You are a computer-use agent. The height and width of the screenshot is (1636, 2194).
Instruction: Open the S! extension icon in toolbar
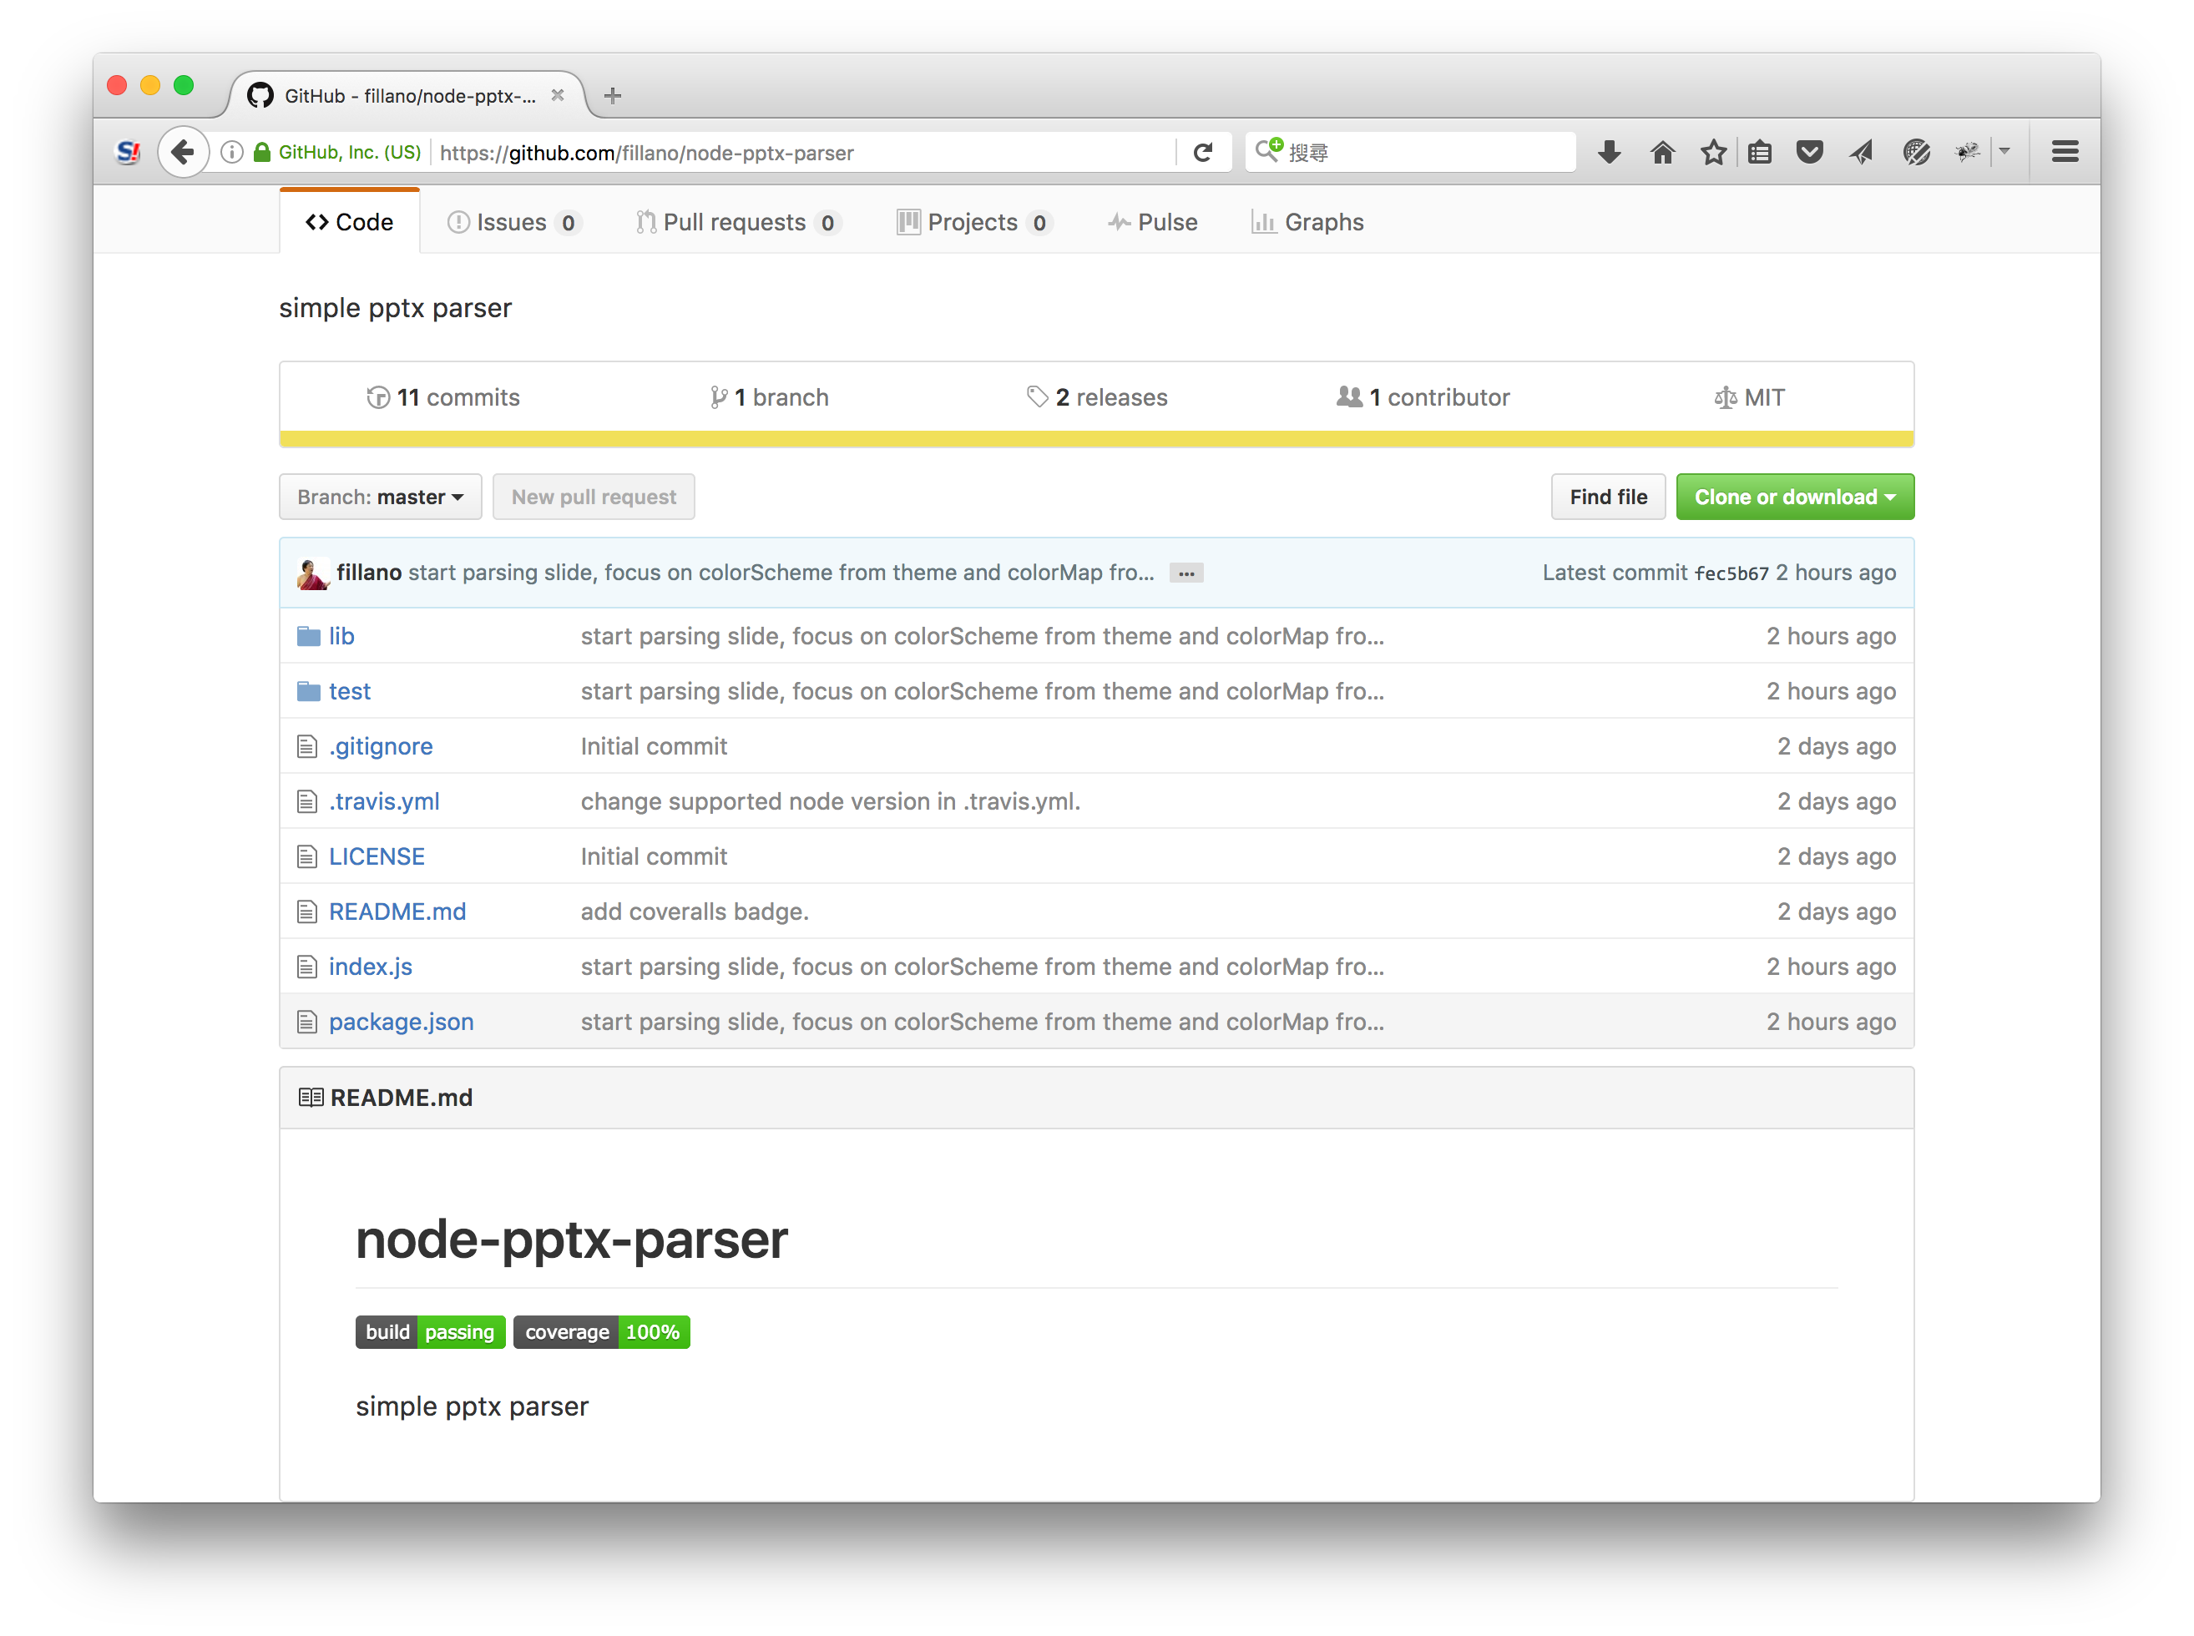click(128, 152)
